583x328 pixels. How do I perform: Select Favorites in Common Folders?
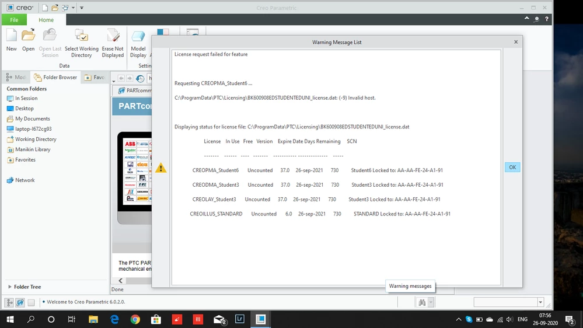21,159
